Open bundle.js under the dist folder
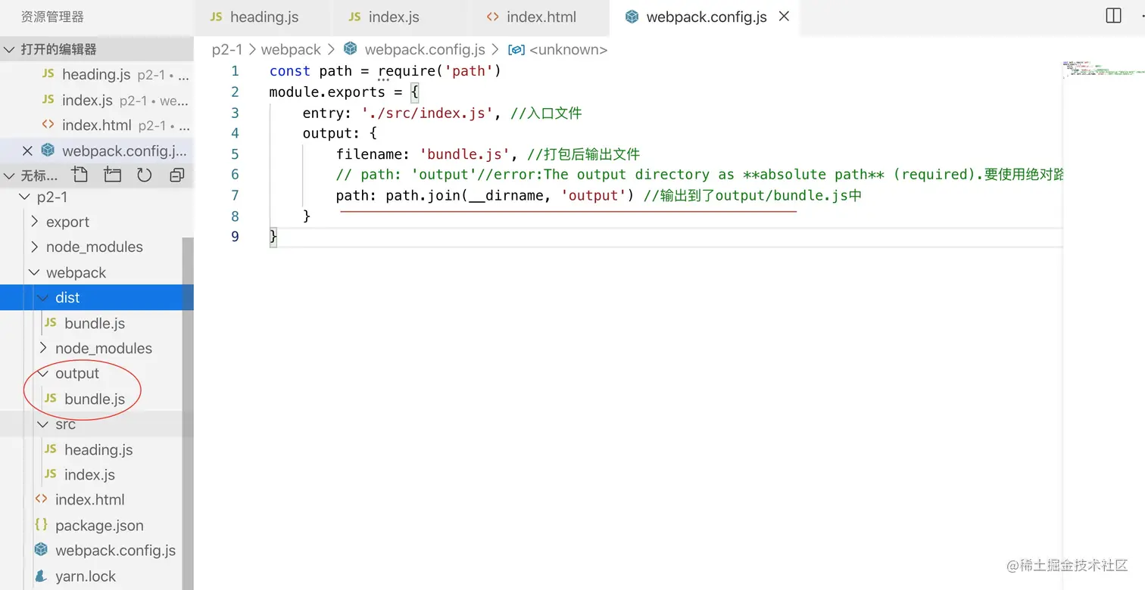The width and height of the screenshot is (1145, 590). 95,323
